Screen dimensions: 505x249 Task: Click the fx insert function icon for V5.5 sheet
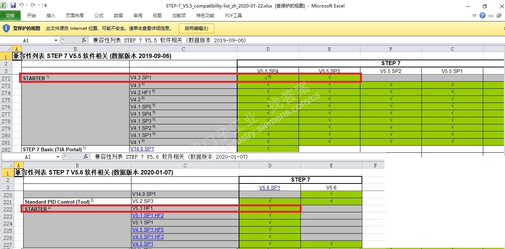coord(84,40)
